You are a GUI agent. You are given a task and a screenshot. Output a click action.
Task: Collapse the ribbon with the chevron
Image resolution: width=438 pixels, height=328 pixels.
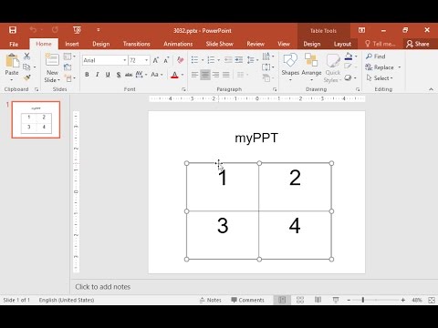click(x=431, y=89)
